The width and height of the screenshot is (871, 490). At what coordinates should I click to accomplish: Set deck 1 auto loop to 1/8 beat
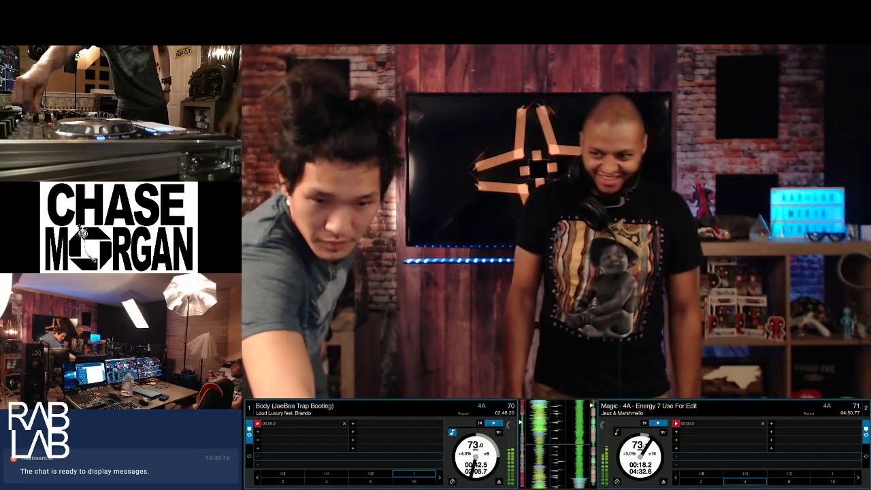click(283, 474)
